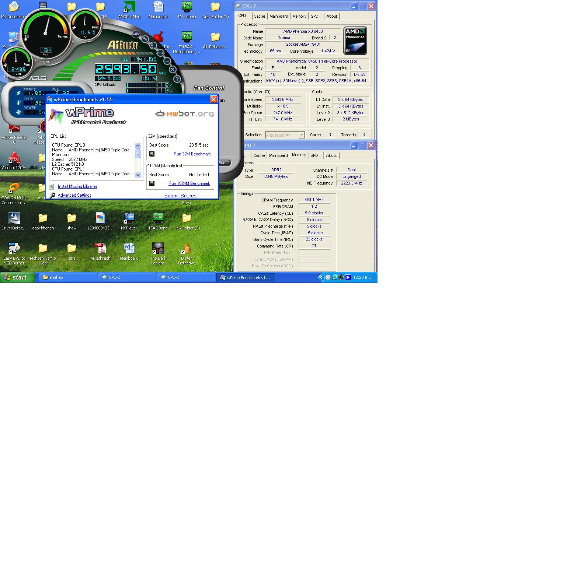Click the scrollbar thumb in wPrime CPU List
The height and width of the screenshot is (579, 567).
pyautogui.click(x=138, y=154)
